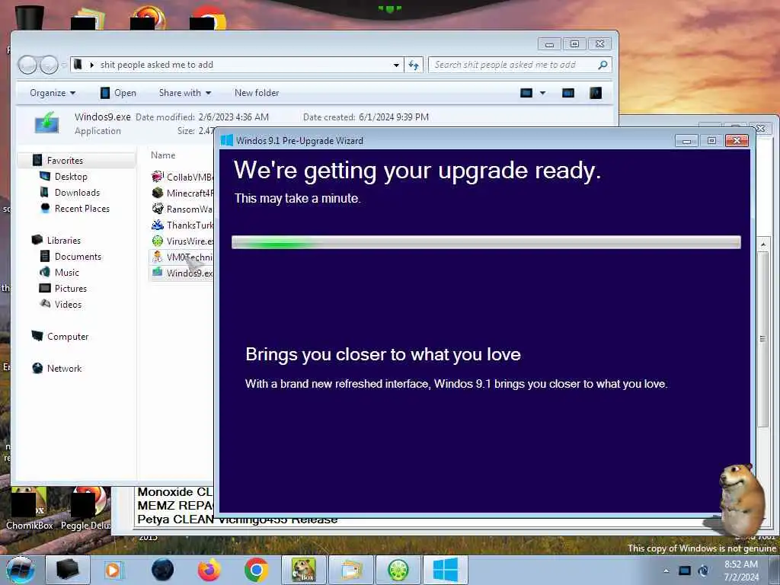Select the VM0Techni file icon
The height and width of the screenshot is (585, 780).
[157, 257]
